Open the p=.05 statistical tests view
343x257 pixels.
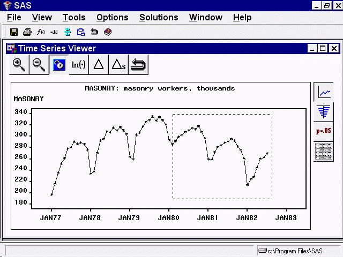pos(324,131)
